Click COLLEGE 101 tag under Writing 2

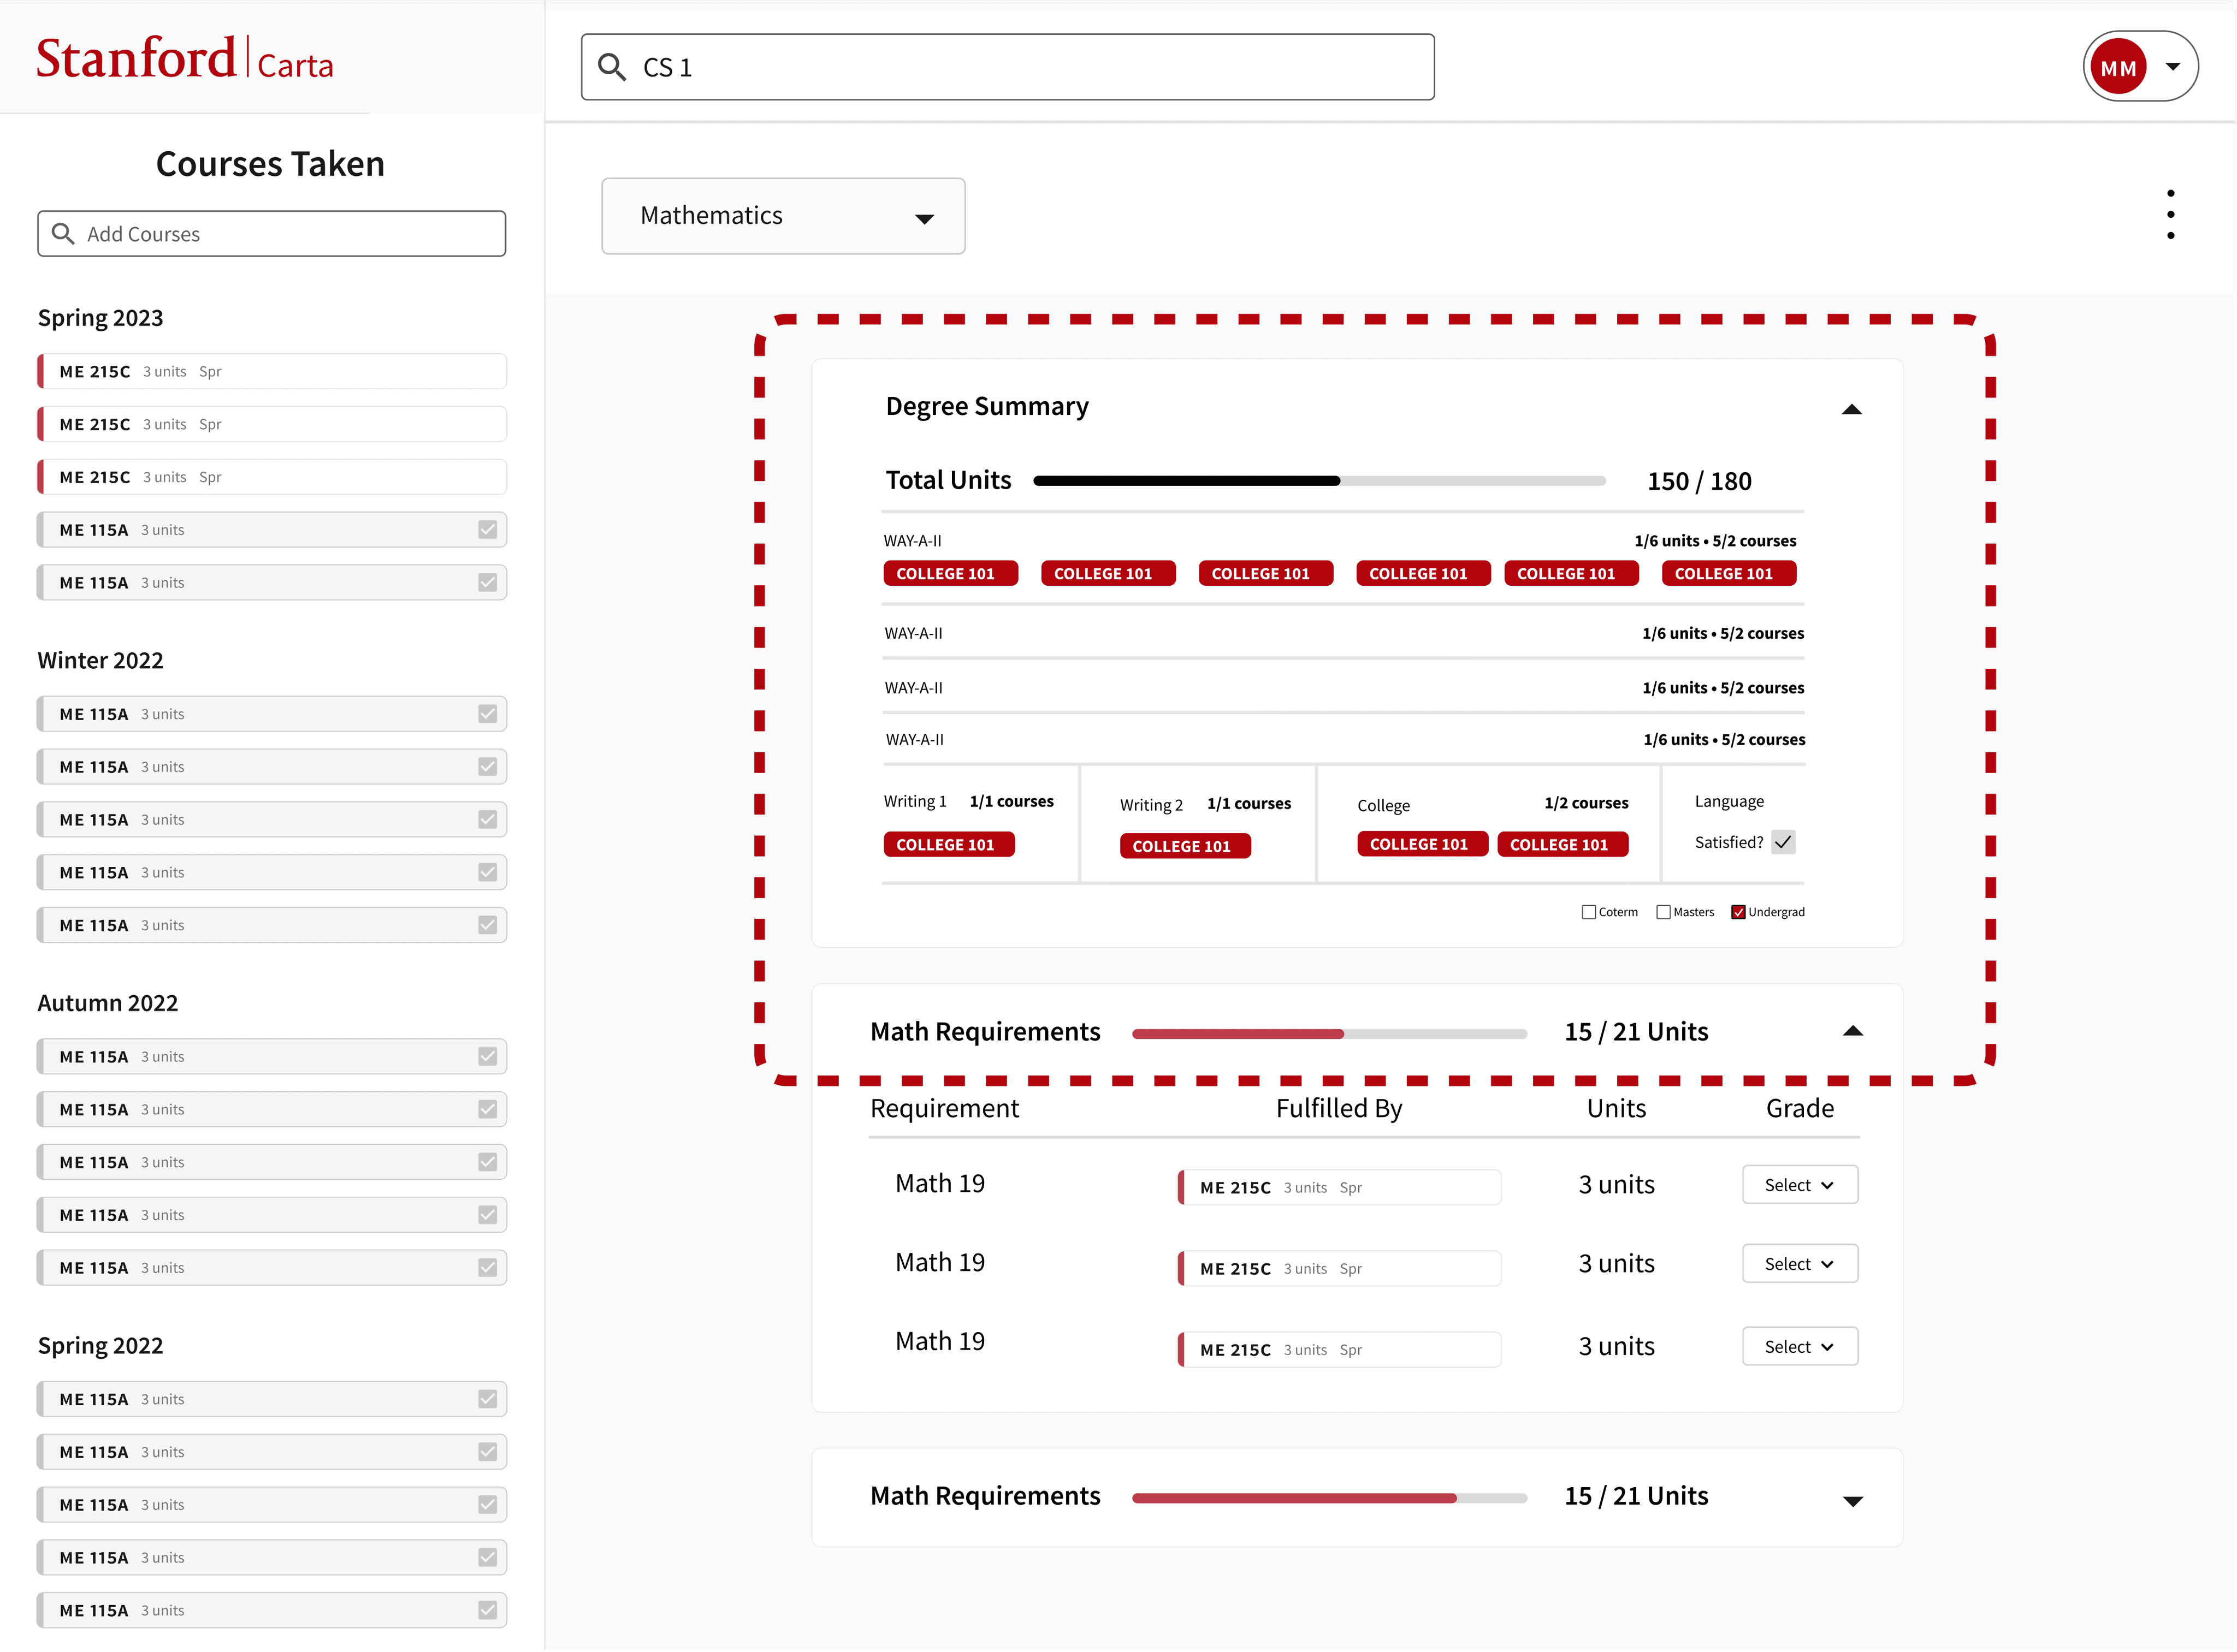(1185, 846)
